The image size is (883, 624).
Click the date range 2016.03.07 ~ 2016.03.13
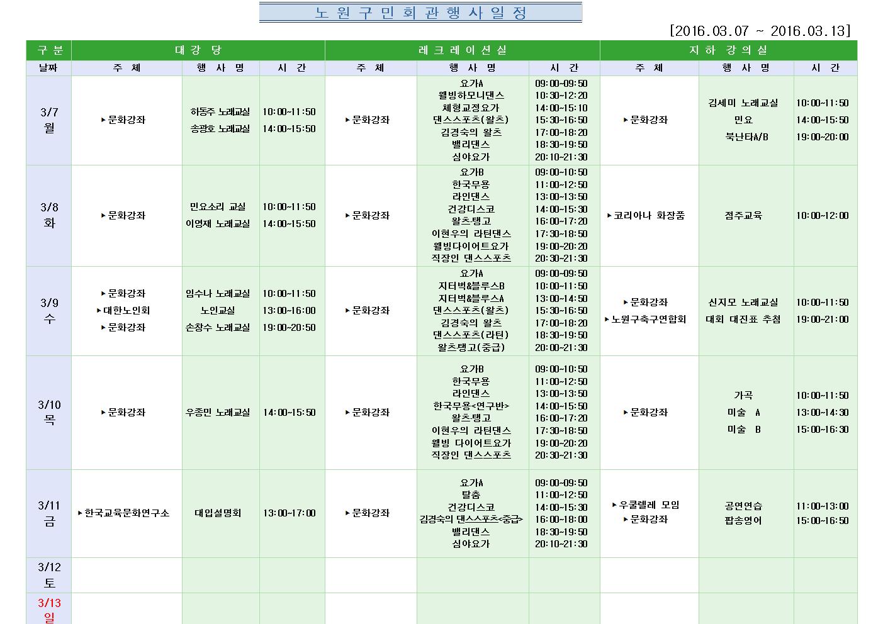[x=760, y=31]
